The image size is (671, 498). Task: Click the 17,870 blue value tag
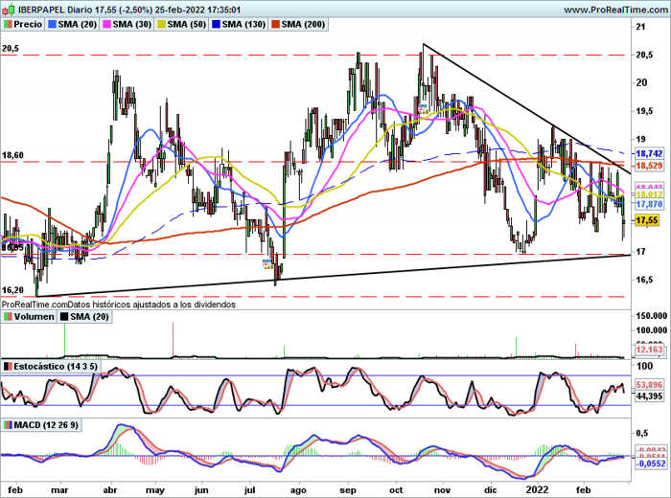click(x=649, y=204)
